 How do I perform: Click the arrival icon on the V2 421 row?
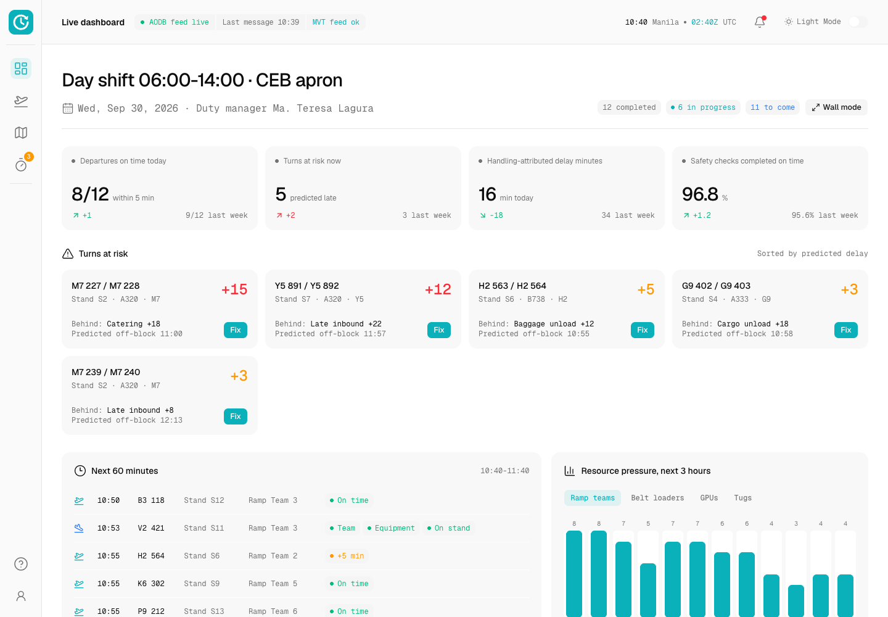pos(79,528)
